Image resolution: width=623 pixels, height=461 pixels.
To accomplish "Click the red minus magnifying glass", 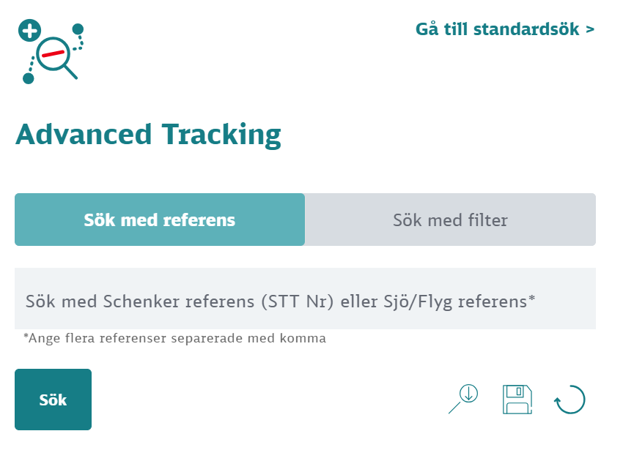I will pos(55,54).
